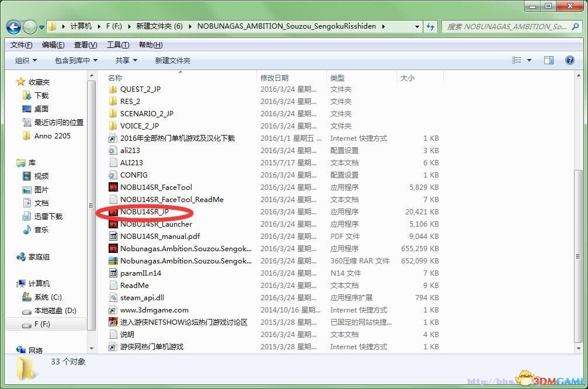Select the ali213 config file icon
The height and width of the screenshot is (389, 588).
[x=113, y=151]
